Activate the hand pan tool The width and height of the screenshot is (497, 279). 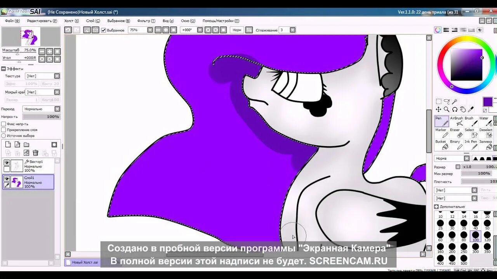click(463, 110)
